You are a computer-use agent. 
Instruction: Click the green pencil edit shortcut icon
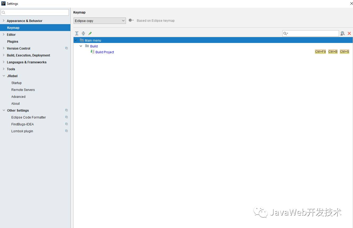pyautogui.click(x=90, y=33)
